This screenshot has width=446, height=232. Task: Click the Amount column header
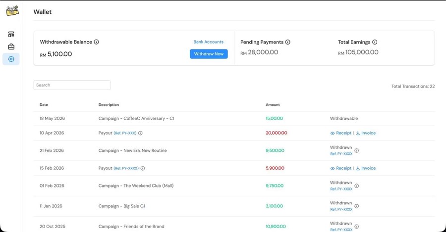[x=273, y=105]
